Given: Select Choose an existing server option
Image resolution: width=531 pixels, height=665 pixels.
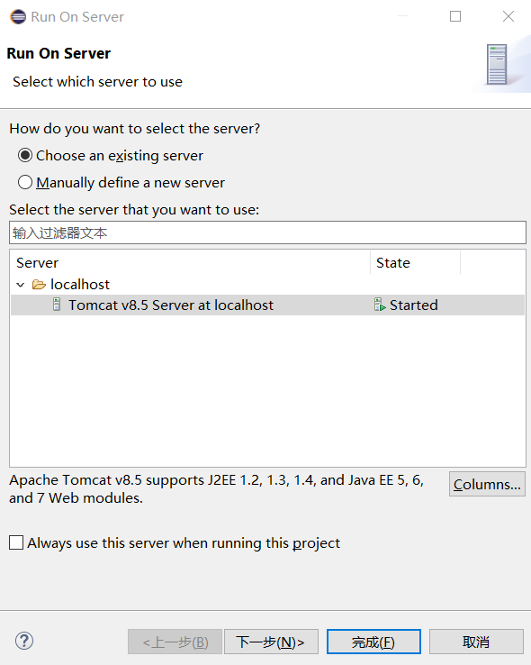Looking at the screenshot, I should (25, 155).
